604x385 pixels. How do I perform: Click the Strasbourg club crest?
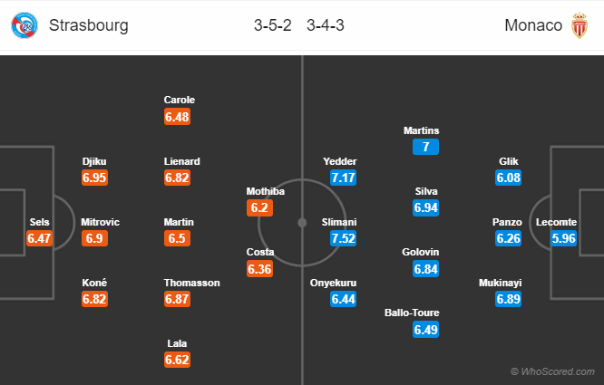coord(24,25)
